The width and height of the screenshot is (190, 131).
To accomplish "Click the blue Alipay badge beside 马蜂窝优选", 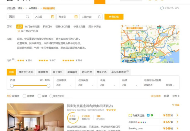I will pos(148,115).
